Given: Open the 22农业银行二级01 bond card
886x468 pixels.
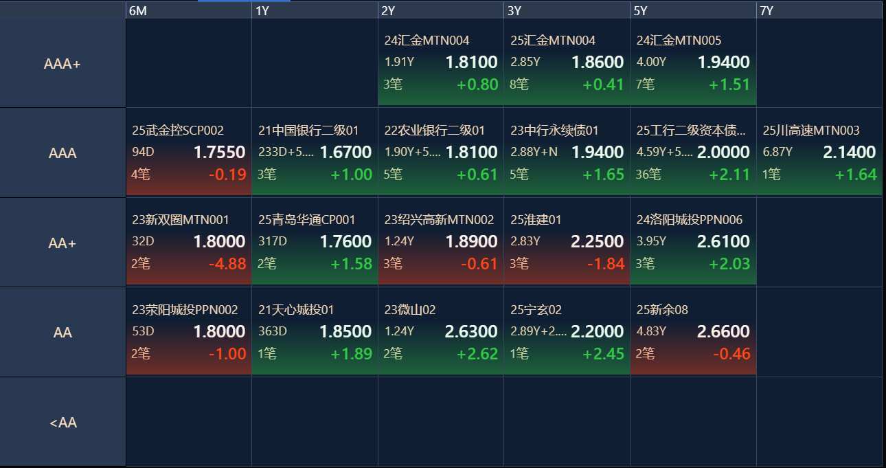Looking at the screenshot, I should tap(441, 153).
